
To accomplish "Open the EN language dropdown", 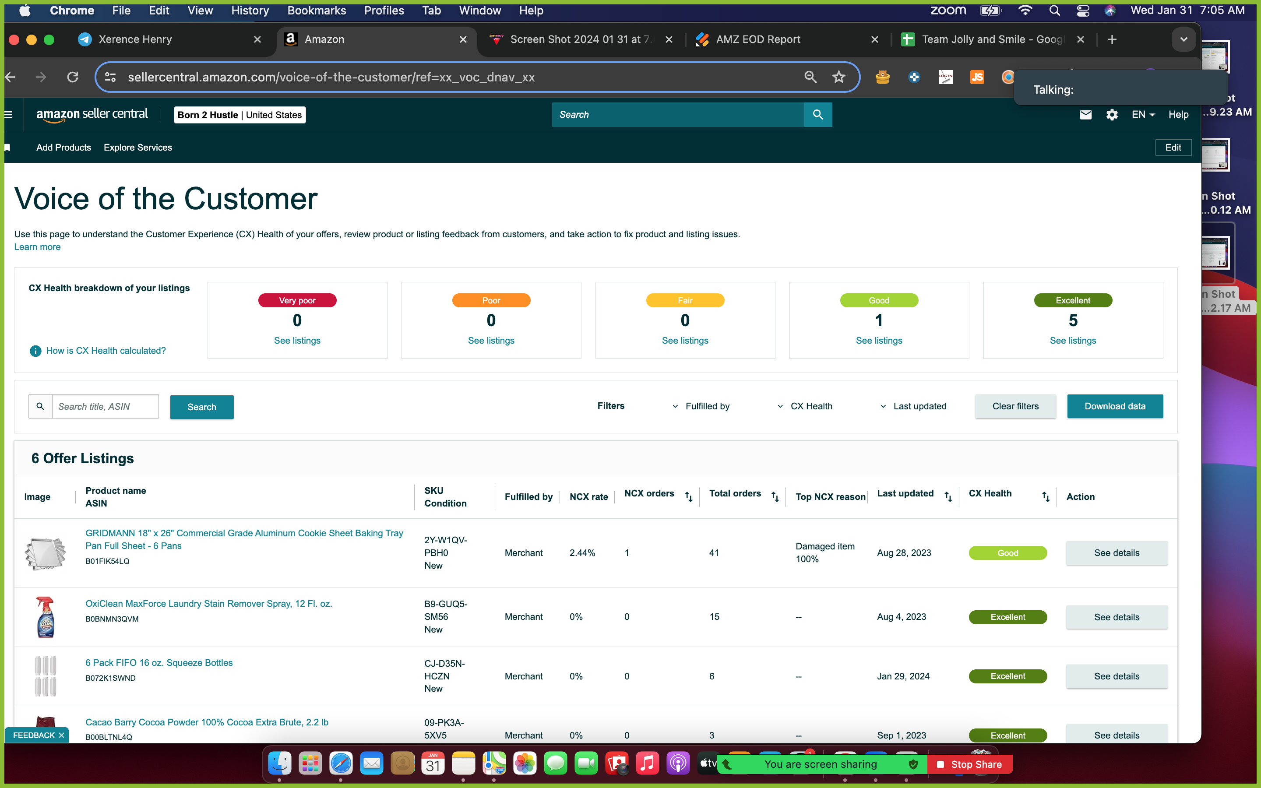I will 1143,115.
